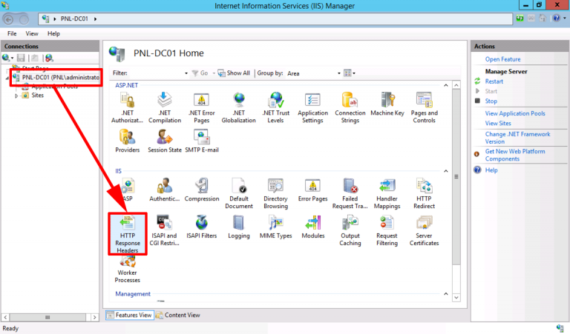This screenshot has height=334, width=570.
Task: Click Get New Web Platform Components
Action: click(x=515, y=156)
